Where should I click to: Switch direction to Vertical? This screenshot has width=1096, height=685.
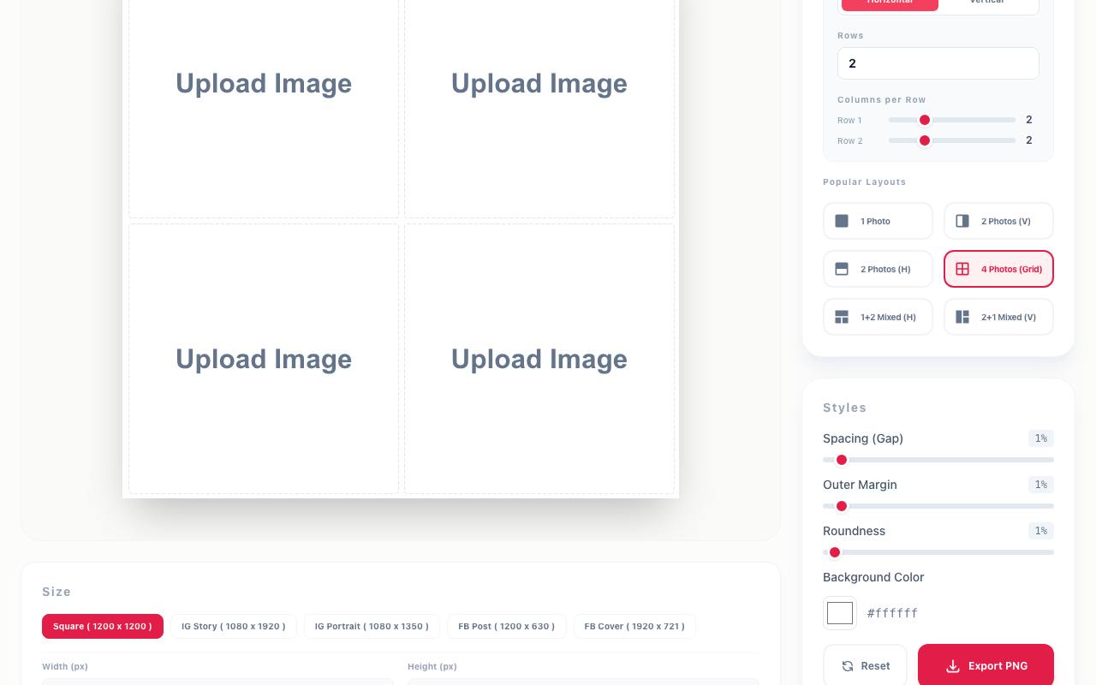[x=986, y=3]
